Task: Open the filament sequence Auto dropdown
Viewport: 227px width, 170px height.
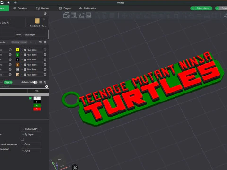Action: (31, 144)
